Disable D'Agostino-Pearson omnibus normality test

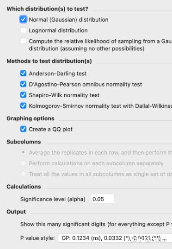[23, 84]
